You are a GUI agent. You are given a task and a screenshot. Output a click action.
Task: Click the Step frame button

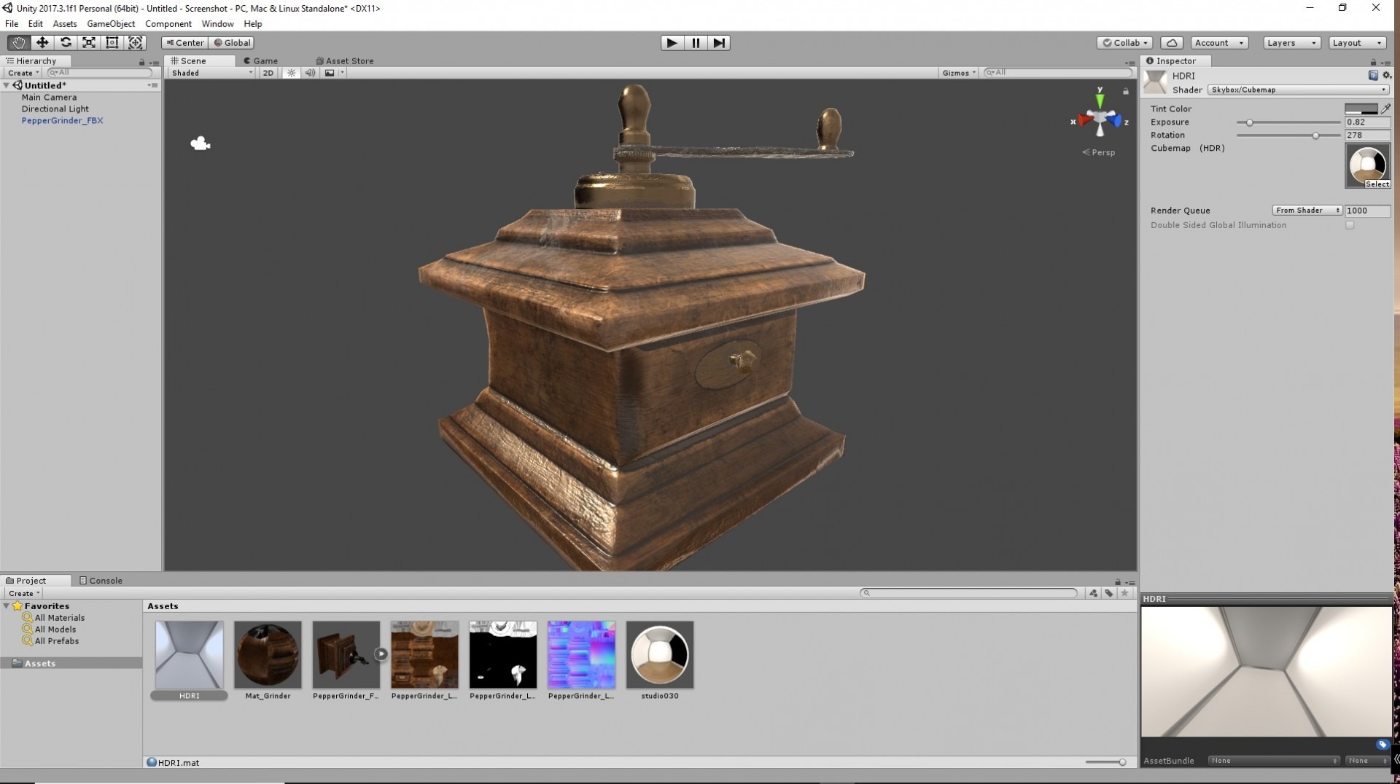tap(719, 43)
